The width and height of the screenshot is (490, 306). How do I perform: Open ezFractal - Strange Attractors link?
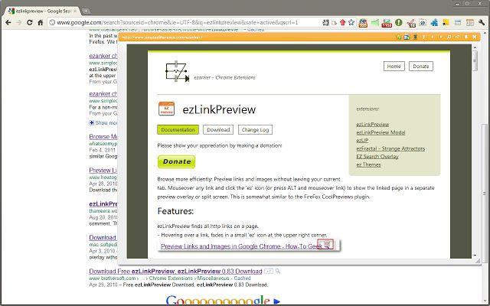390,148
